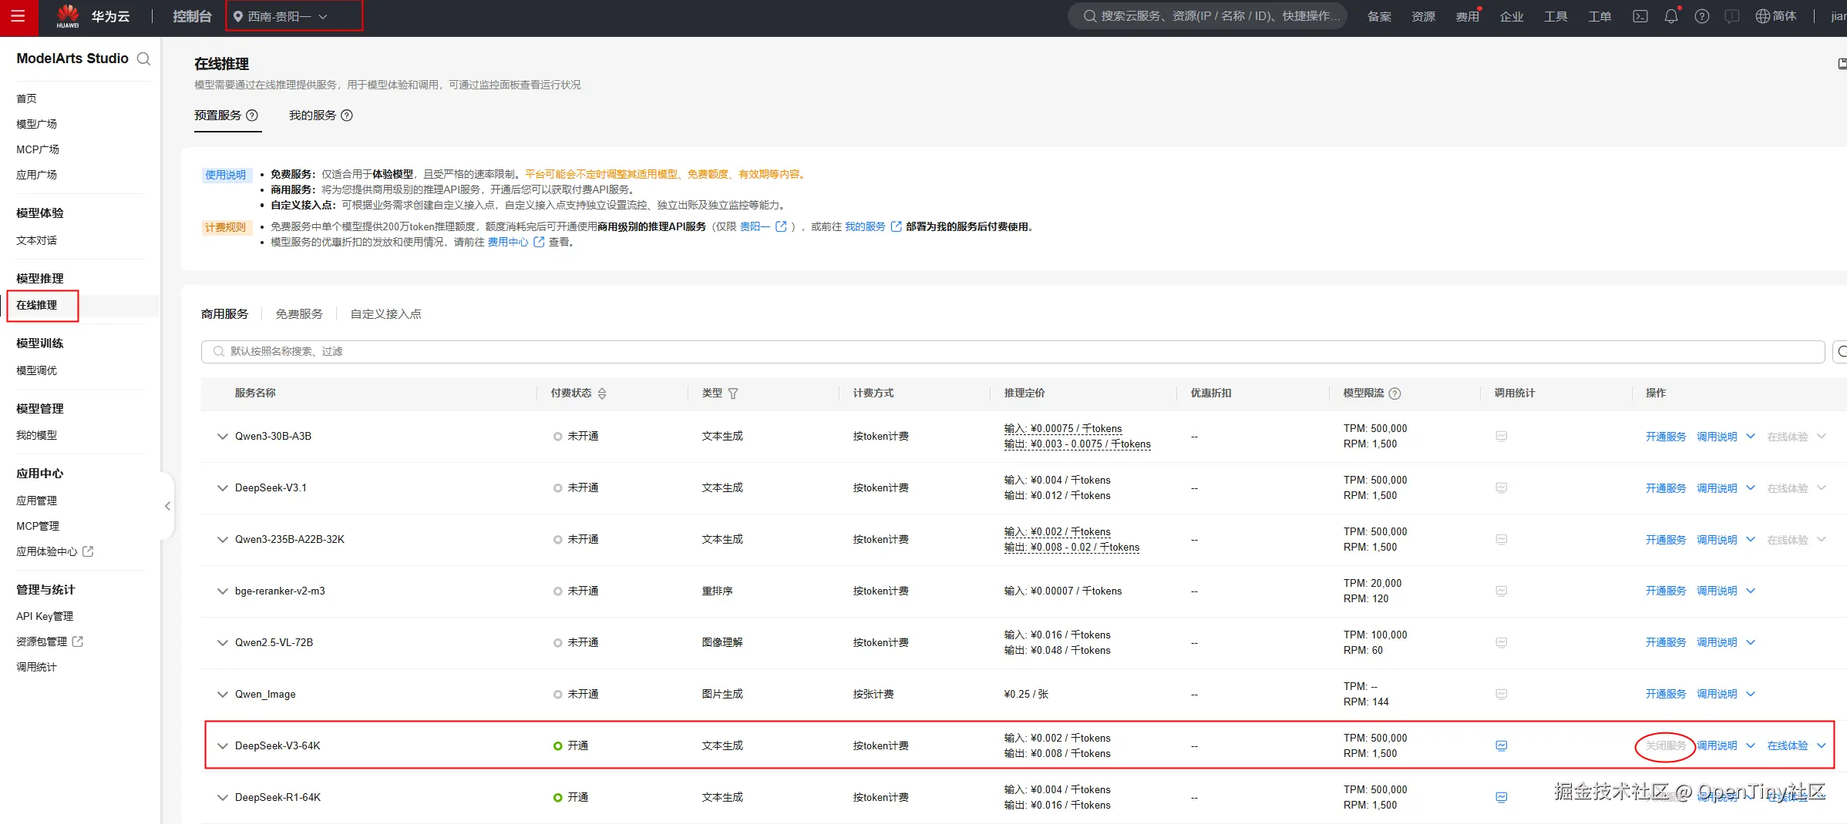The image size is (1847, 824).
Task: Expand the Qwen2.5-VL-72B row
Action: click(223, 643)
